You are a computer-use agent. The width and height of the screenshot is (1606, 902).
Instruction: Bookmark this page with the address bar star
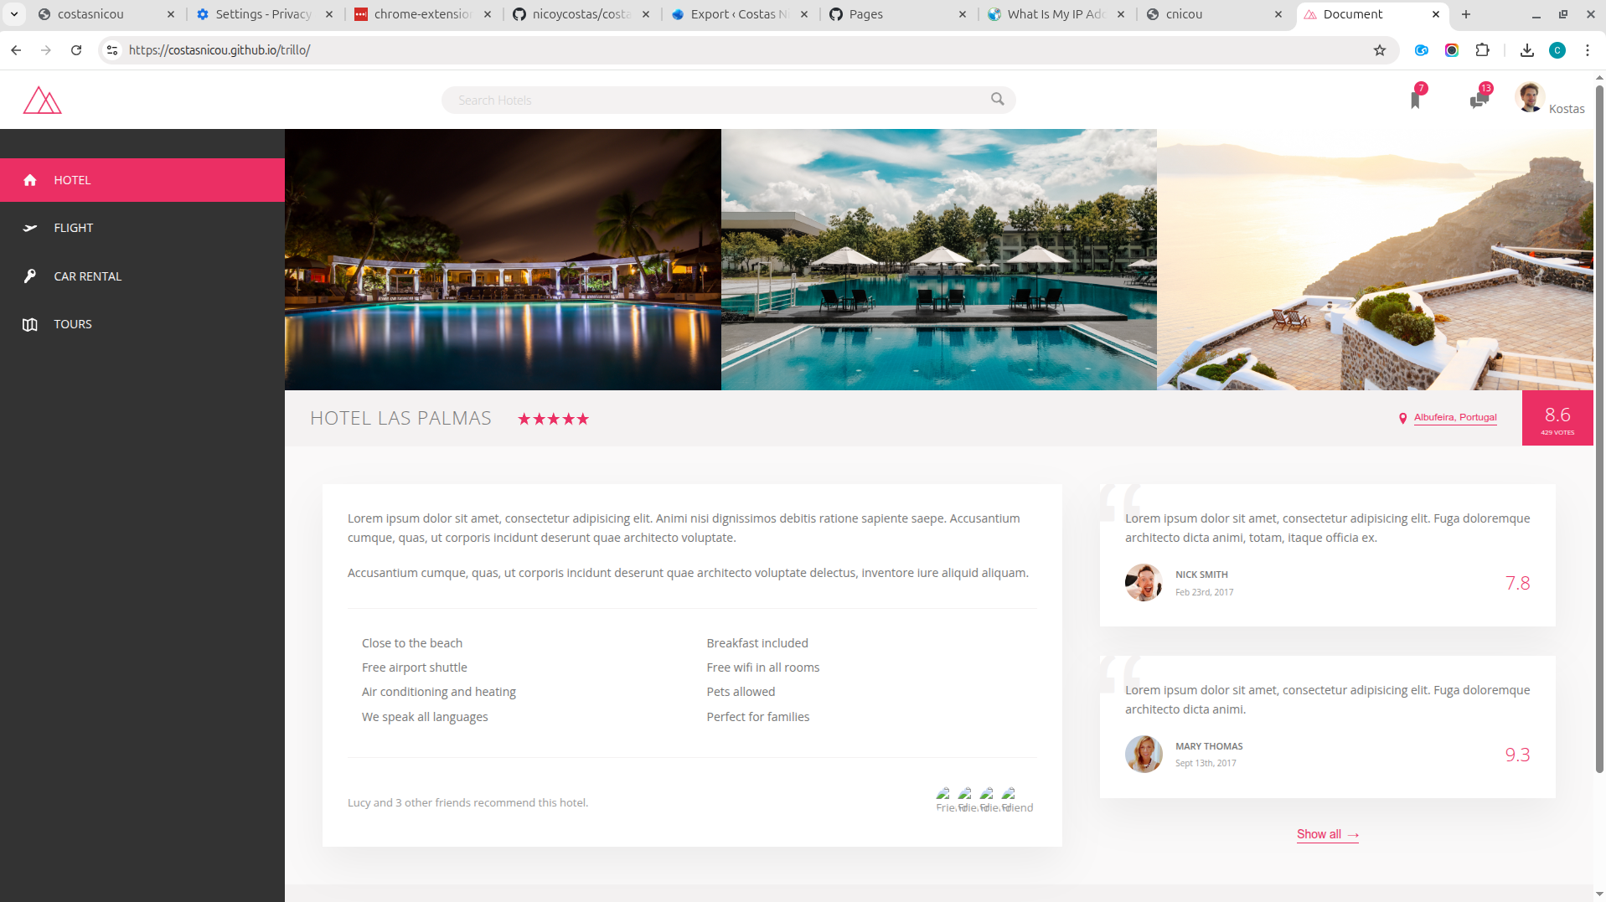tap(1379, 50)
